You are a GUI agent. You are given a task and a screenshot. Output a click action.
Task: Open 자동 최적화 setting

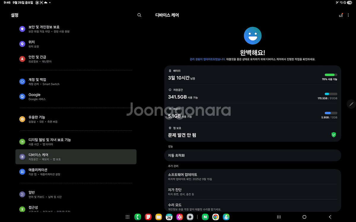coord(252,155)
